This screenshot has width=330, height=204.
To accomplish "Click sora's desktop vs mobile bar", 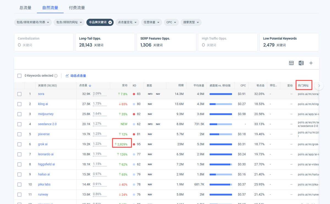I will coord(221,94).
